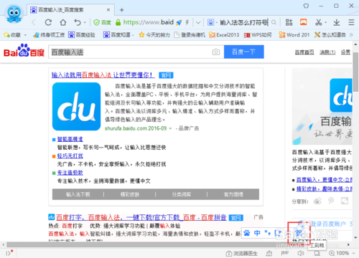Click the skin shirt icon in title bar

pos(306,6)
